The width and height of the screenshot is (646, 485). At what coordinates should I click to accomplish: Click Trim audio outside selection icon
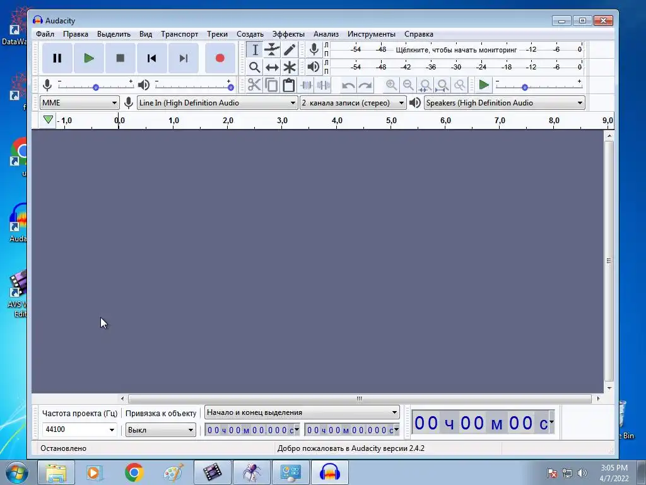tap(306, 85)
